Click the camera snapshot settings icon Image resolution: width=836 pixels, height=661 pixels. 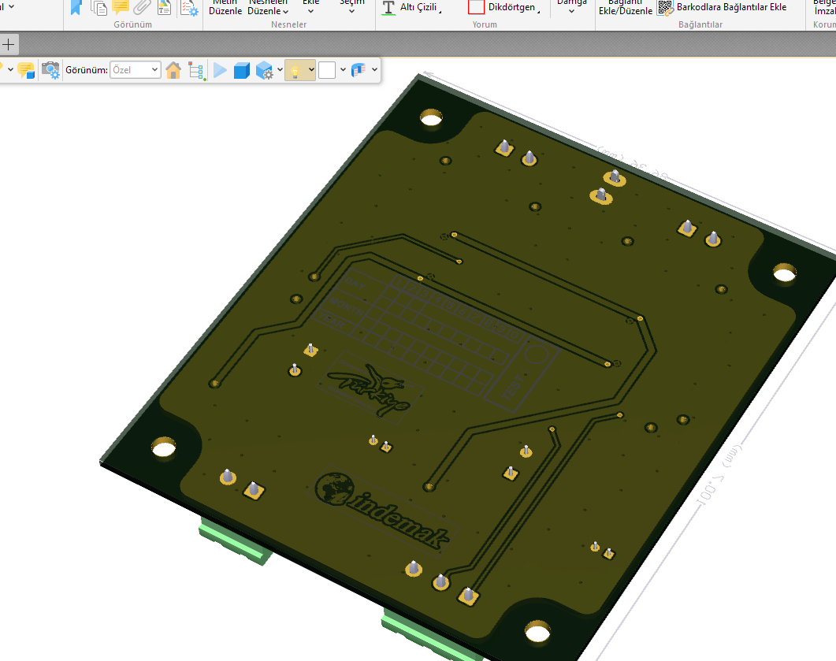pos(50,70)
